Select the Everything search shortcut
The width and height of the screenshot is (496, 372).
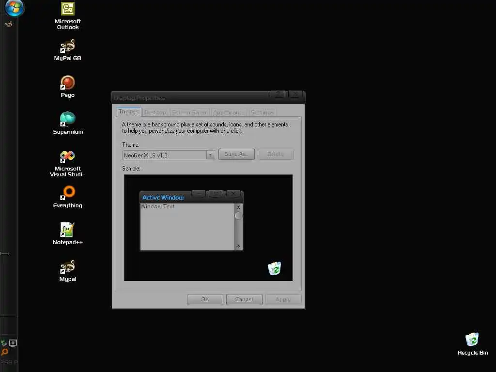(67, 197)
